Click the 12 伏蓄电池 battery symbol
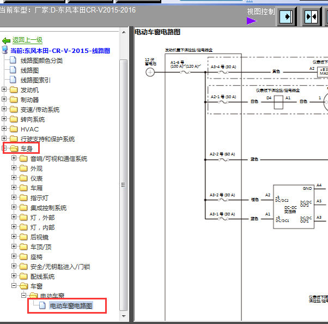Image resolution: width=328 pixels, height=324 pixels. tap(150, 72)
